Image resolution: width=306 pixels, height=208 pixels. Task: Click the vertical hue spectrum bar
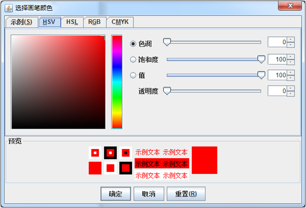tap(117, 82)
